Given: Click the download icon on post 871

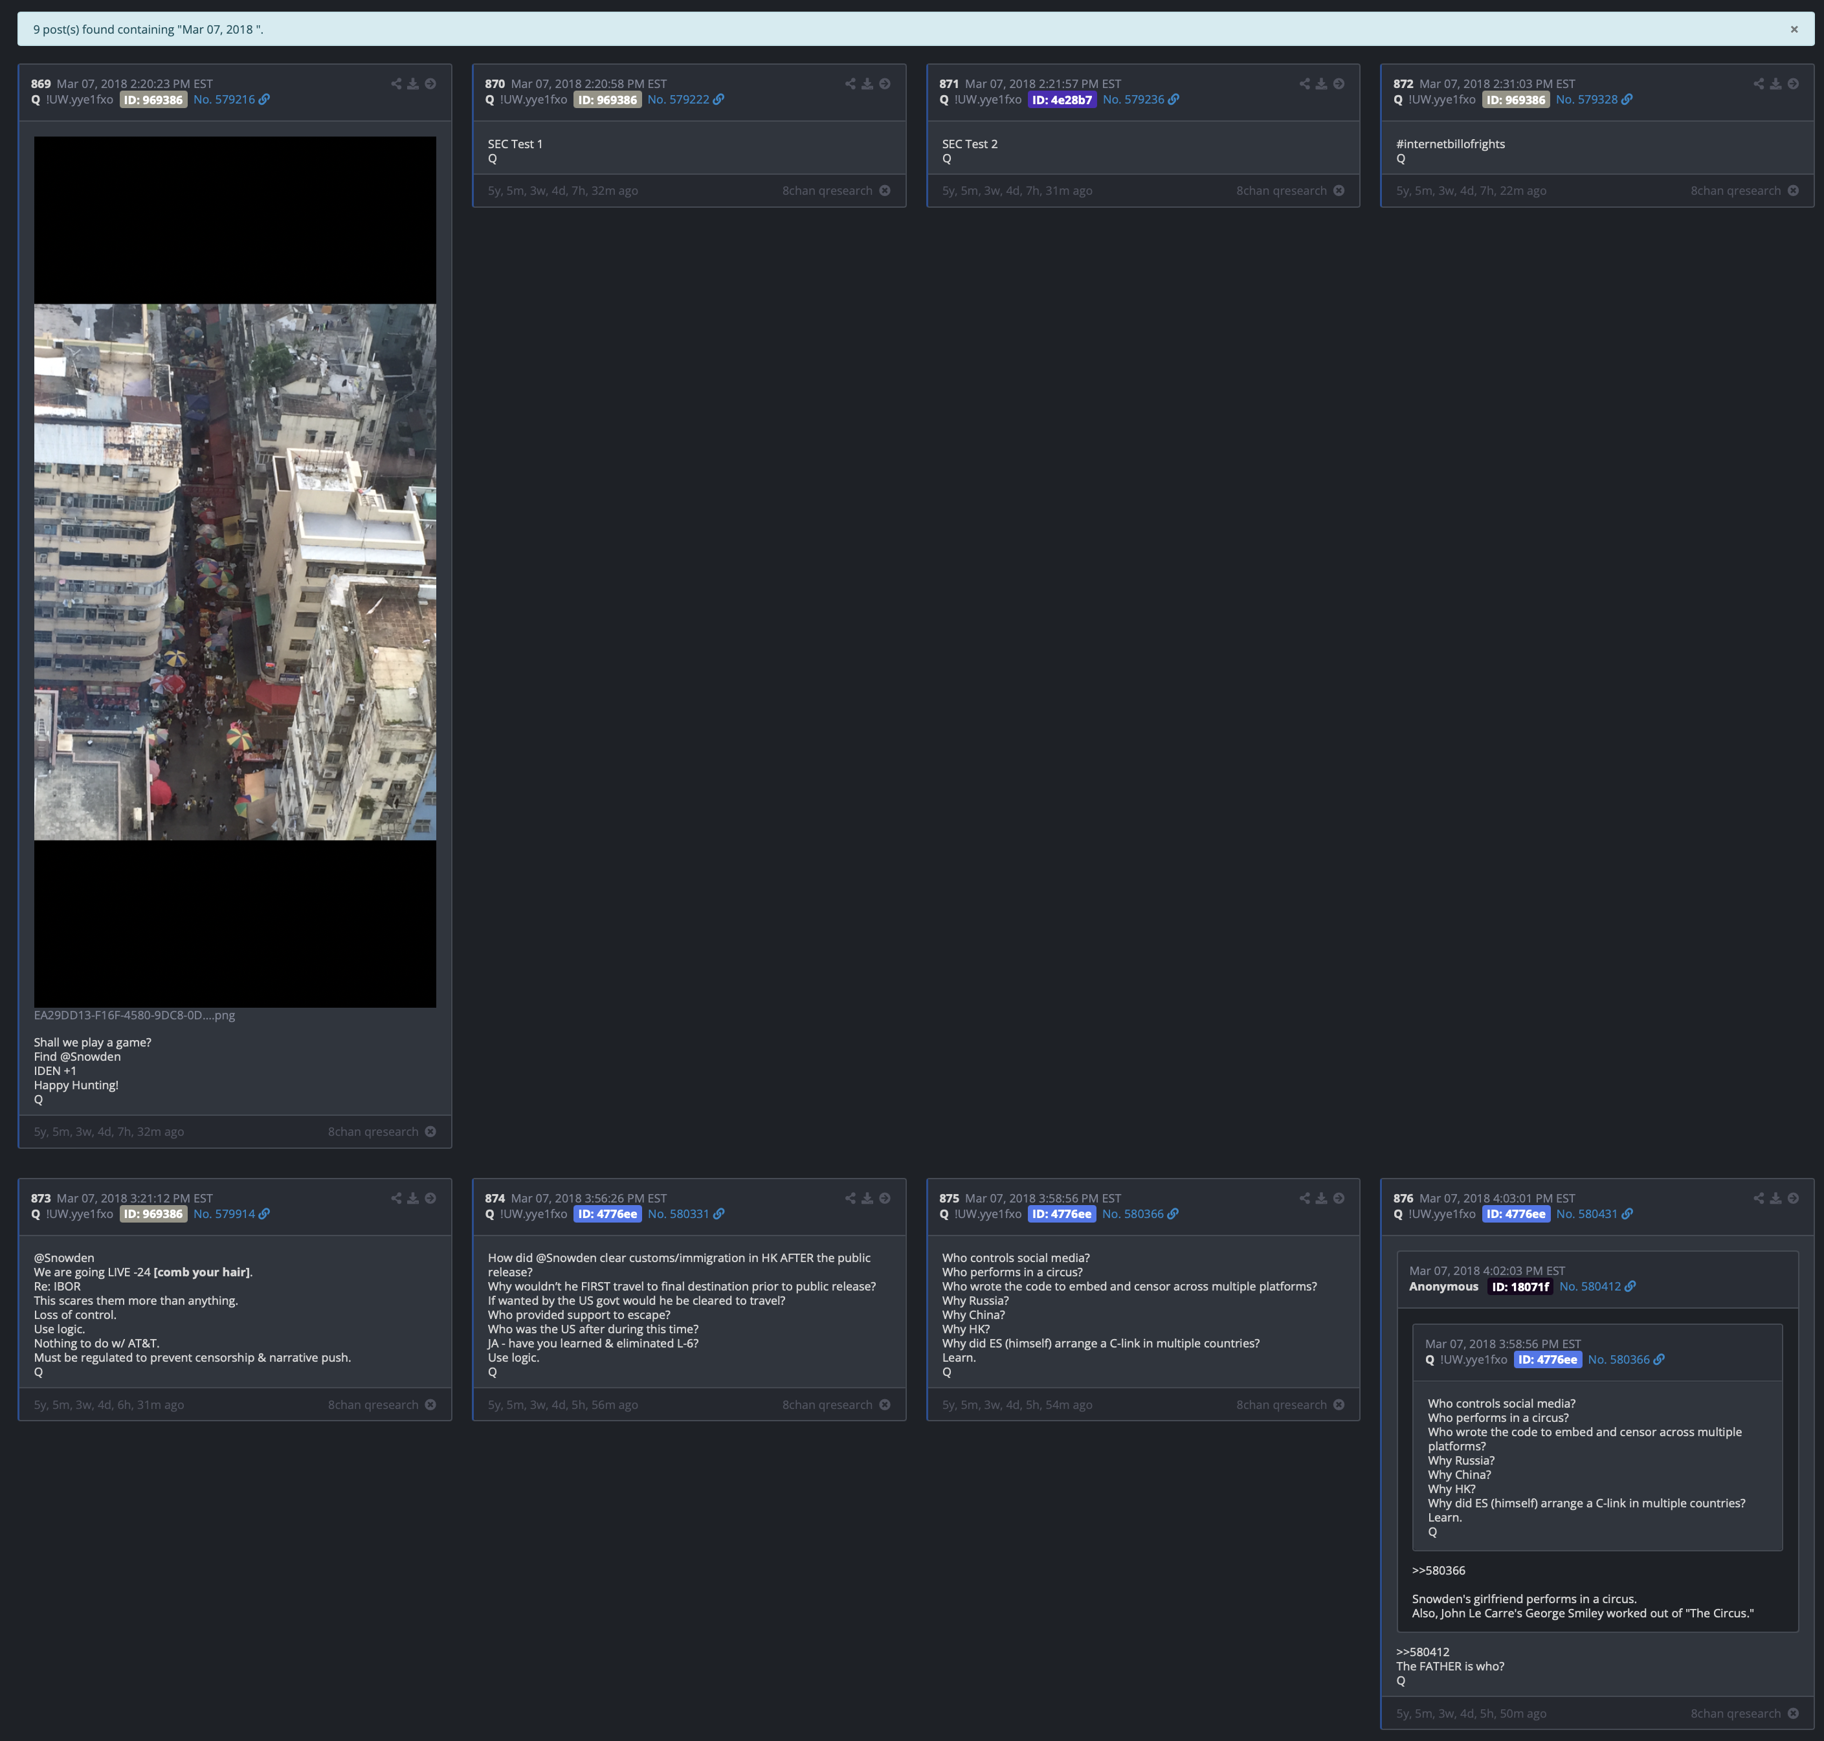Looking at the screenshot, I should point(1321,83).
